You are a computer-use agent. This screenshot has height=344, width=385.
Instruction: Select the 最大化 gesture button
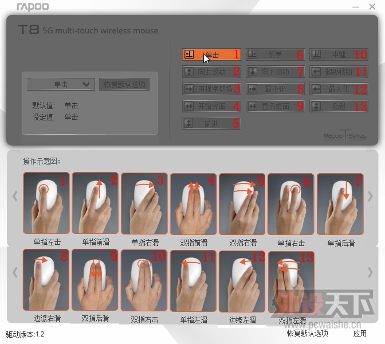(x=339, y=89)
